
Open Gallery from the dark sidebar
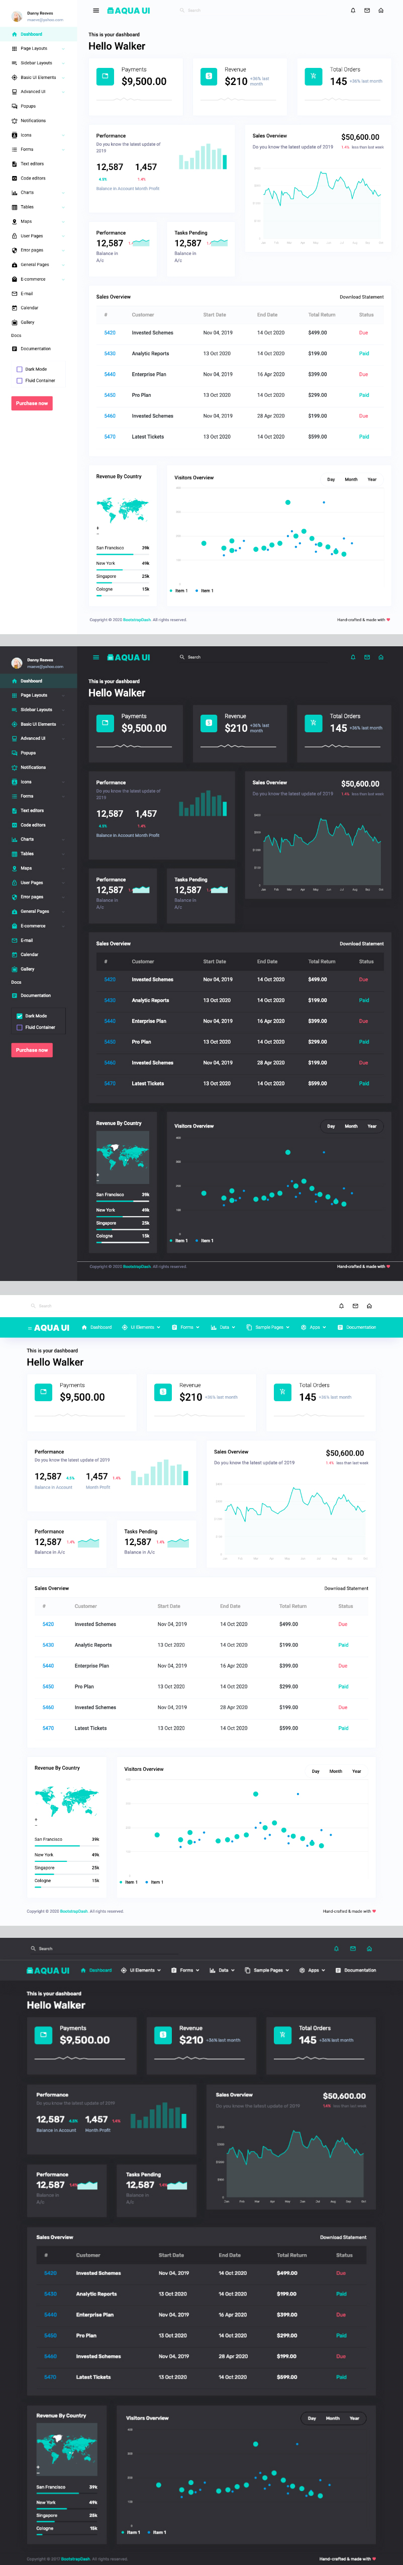28,969
